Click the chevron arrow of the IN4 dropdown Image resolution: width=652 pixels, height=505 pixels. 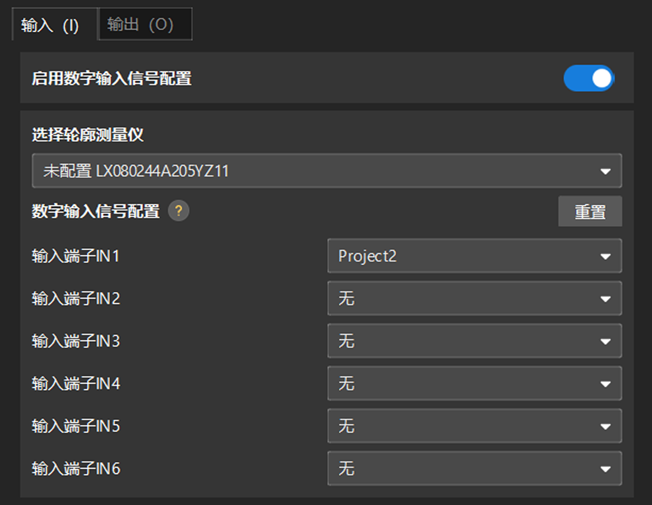click(606, 384)
